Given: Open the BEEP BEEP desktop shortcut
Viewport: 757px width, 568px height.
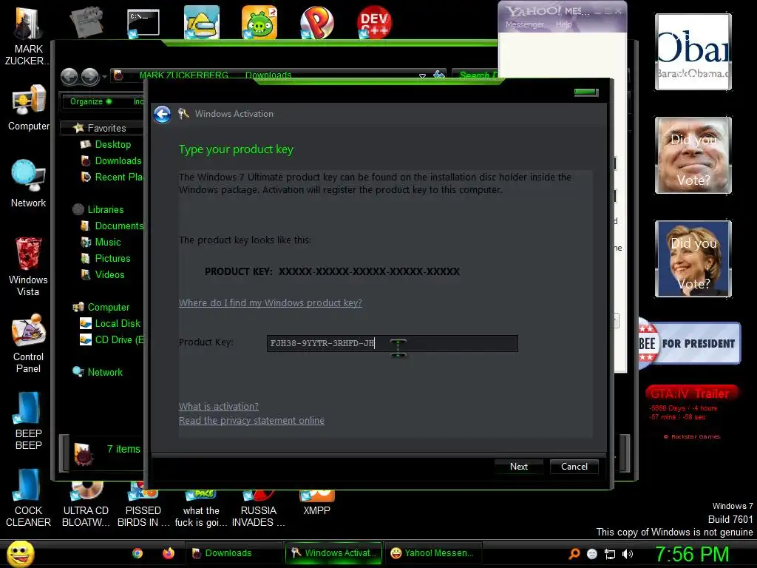Looking at the screenshot, I should pos(29,420).
